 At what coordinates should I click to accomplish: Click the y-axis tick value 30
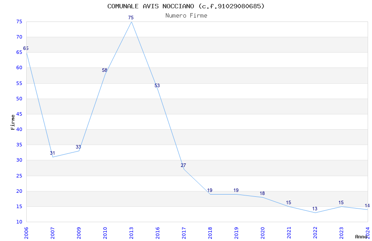(x=19, y=160)
